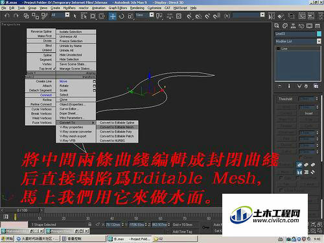Expand the Convert To submenu arrow

[x=93, y=122]
